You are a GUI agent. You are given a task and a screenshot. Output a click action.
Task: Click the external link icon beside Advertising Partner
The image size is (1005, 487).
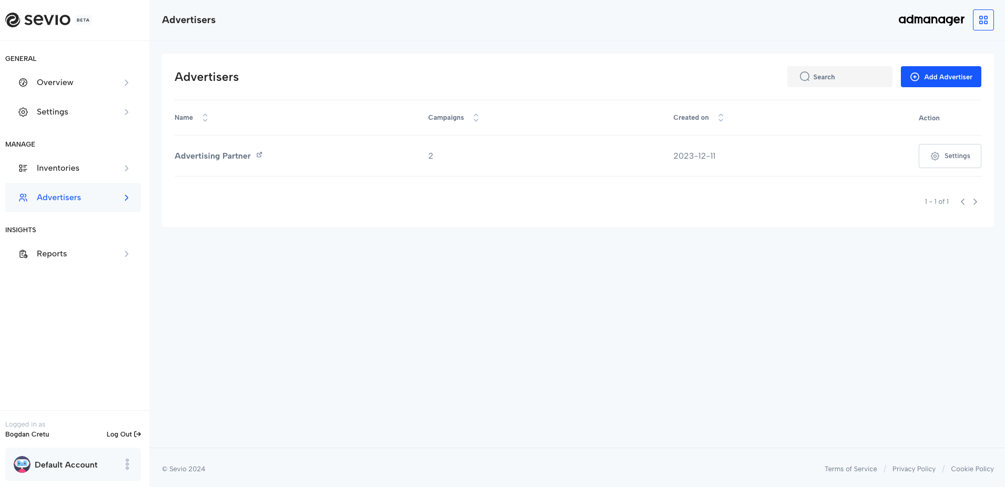point(259,154)
